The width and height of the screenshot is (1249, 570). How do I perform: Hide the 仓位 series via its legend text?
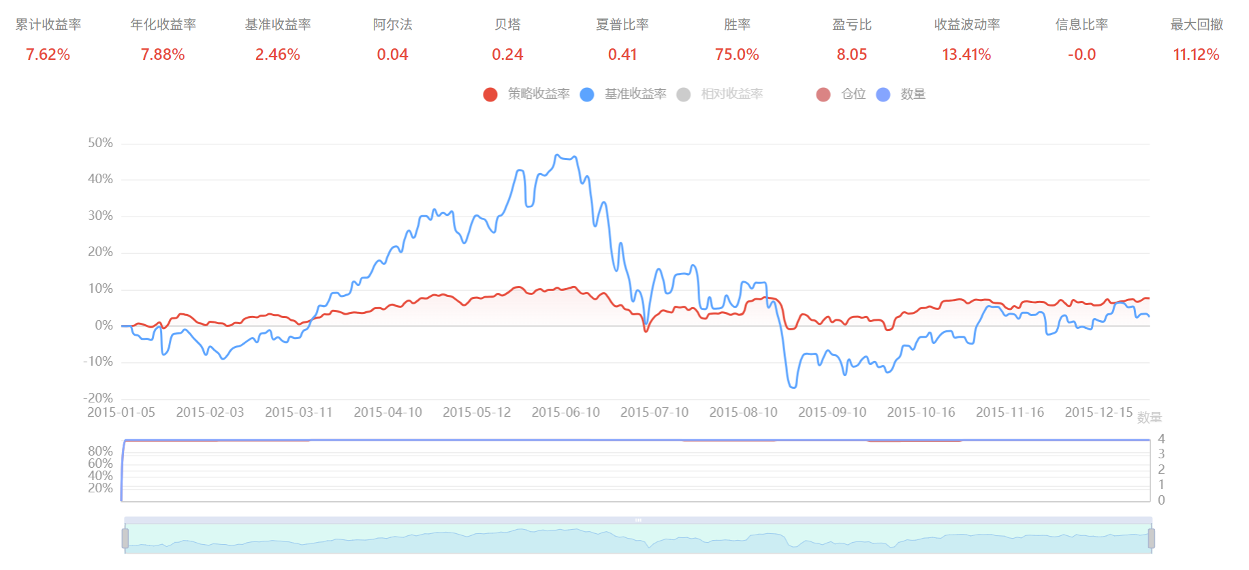[853, 94]
